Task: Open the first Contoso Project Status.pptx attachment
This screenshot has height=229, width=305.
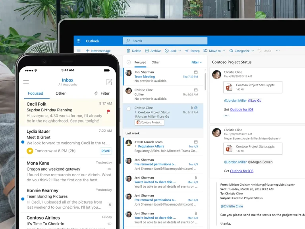Action: [x=253, y=87]
